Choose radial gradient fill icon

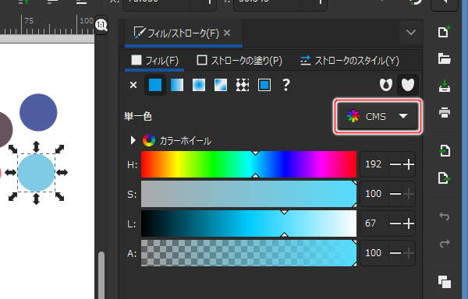[199, 85]
